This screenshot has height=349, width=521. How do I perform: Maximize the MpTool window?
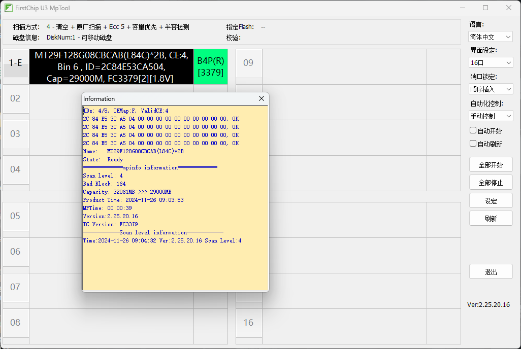(x=485, y=8)
